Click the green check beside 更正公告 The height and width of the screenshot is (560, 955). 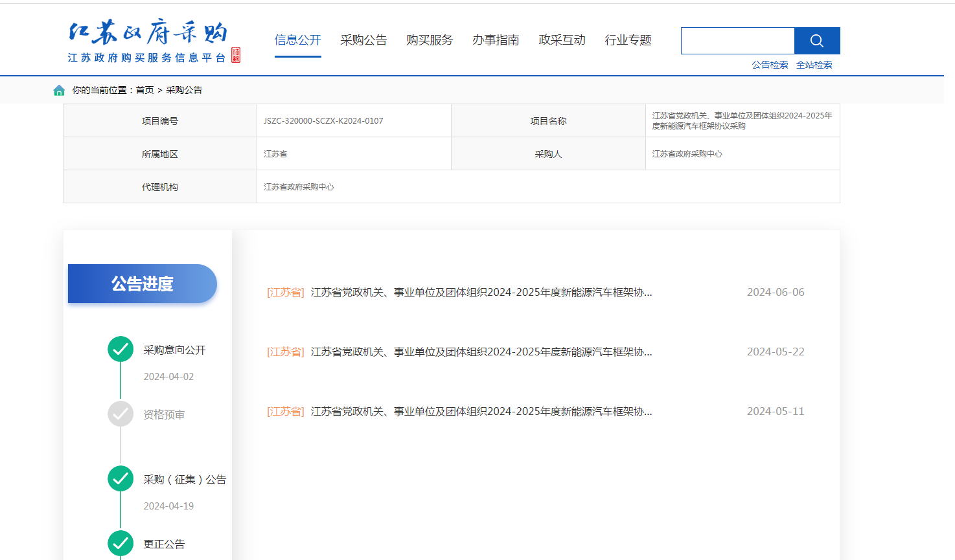[x=121, y=544]
